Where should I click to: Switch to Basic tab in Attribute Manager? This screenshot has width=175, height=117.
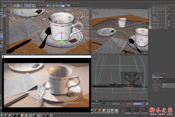(x=154, y=77)
